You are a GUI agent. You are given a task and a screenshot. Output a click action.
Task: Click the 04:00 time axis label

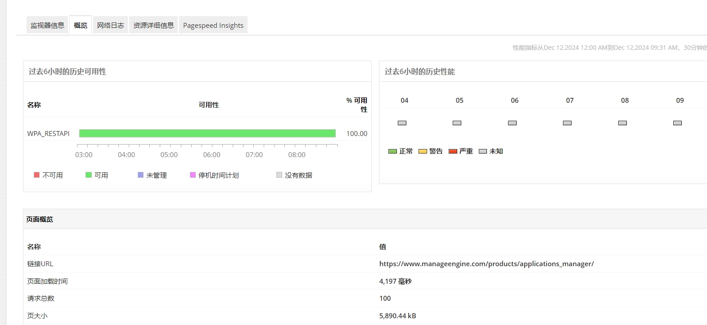126,154
